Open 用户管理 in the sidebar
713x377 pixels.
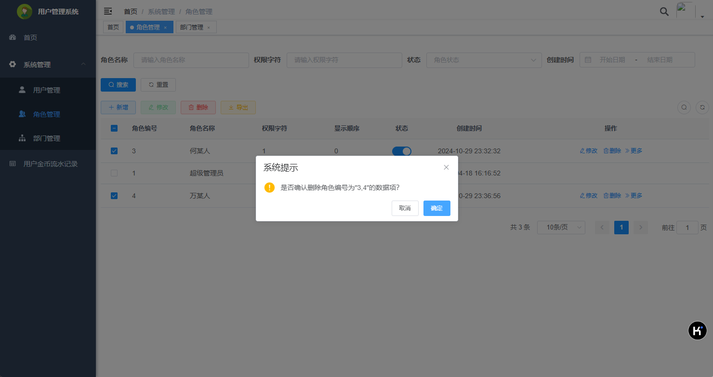48,90
